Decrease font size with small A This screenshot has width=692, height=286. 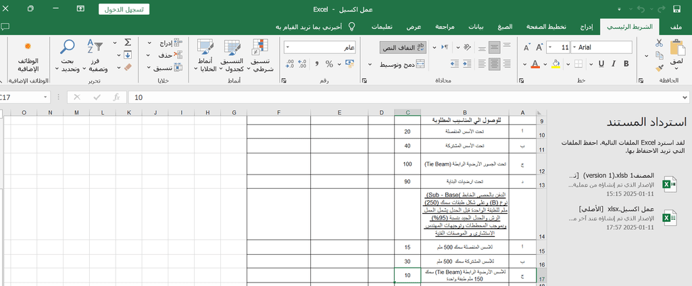[x=527, y=47]
